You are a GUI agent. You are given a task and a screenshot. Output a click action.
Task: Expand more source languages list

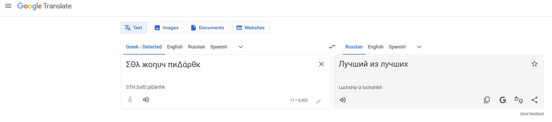pos(241,47)
